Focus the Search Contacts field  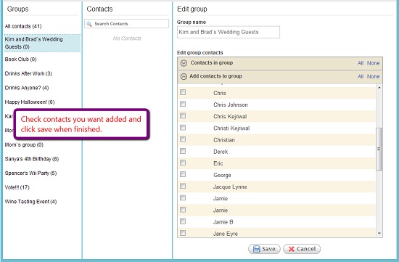click(x=126, y=24)
